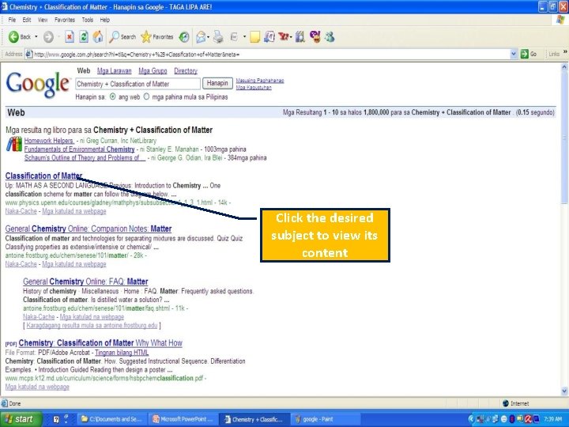Open the 'Mga Larawan' link
This screenshot has width=569, height=427.
point(115,71)
